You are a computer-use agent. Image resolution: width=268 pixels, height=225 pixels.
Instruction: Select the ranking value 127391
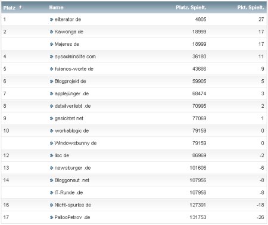click(198, 205)
